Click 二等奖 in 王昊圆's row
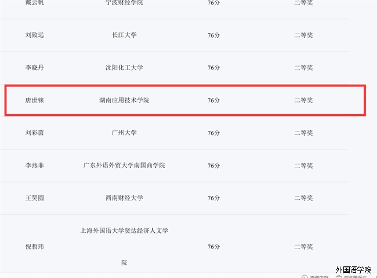Screen dimensions: 377x278 [303, 198]
